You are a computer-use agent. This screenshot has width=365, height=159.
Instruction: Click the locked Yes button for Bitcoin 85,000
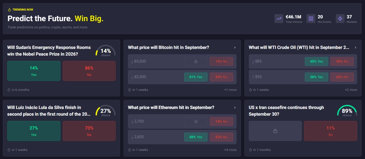[x=196, y=61]
